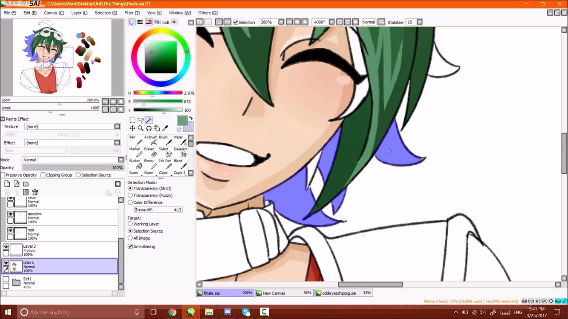Toggle the Anti-aliasing checkbox
The width and height of the screenshot is (568, 319).
[130, 246]
